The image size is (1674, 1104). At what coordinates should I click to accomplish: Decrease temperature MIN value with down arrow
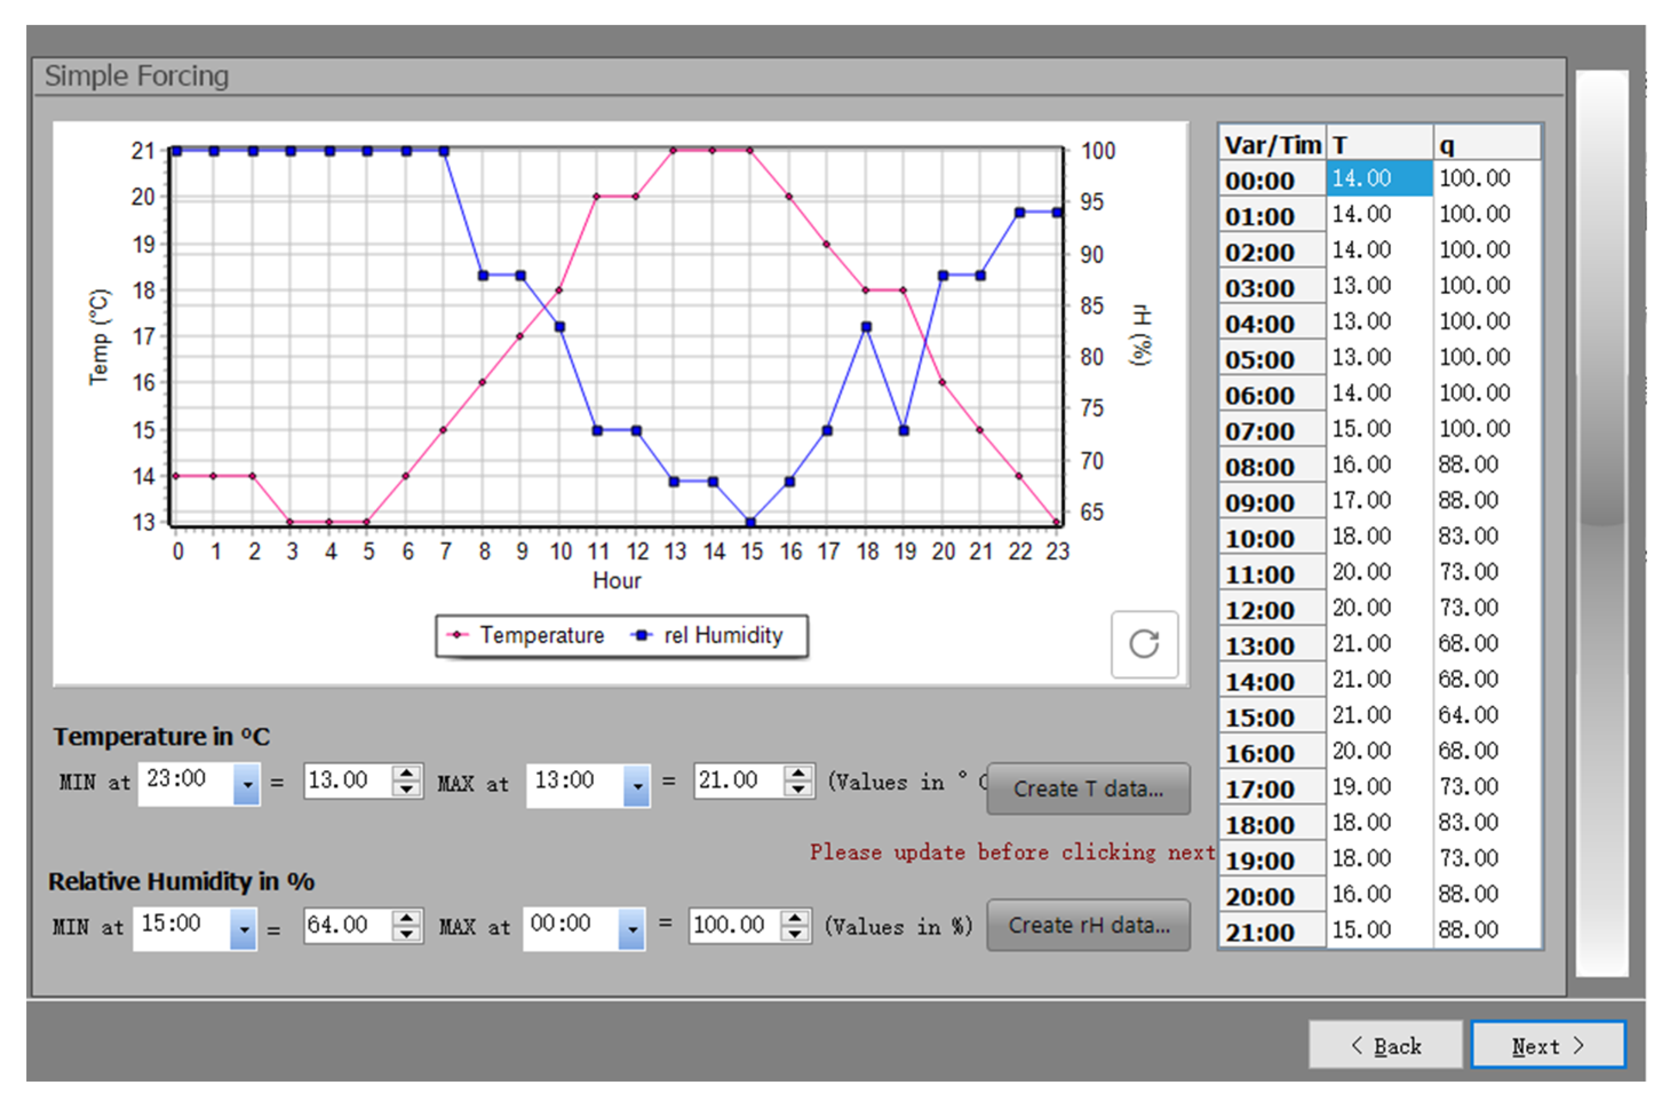tap(406, 790)
